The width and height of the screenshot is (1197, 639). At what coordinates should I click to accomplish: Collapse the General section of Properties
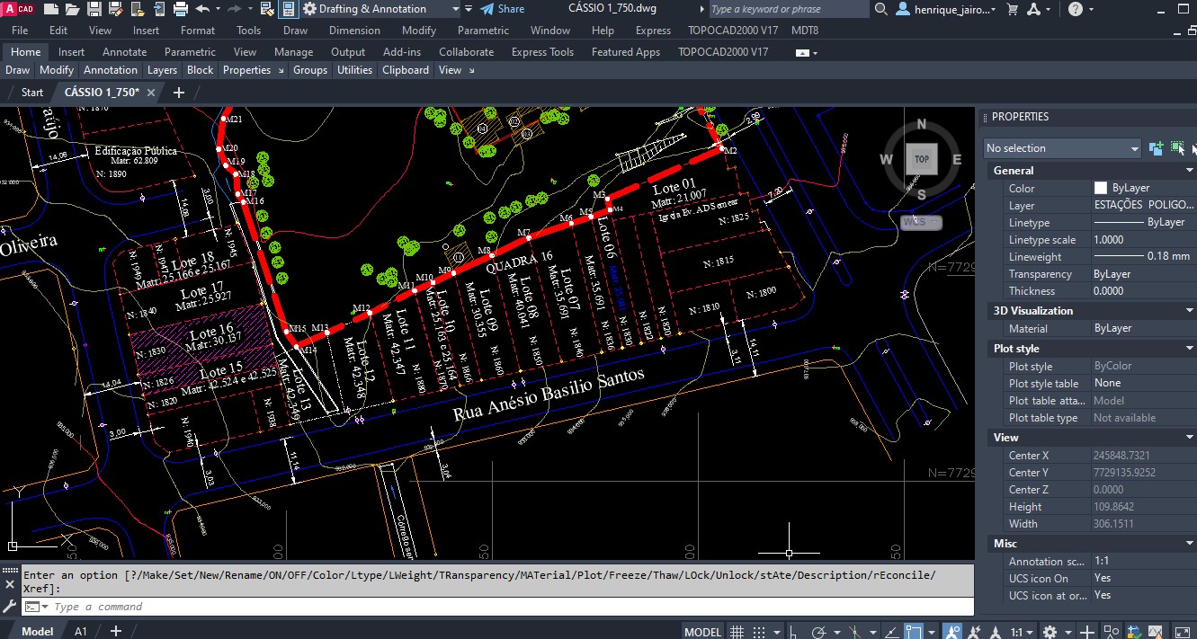tap(1189, 170)
